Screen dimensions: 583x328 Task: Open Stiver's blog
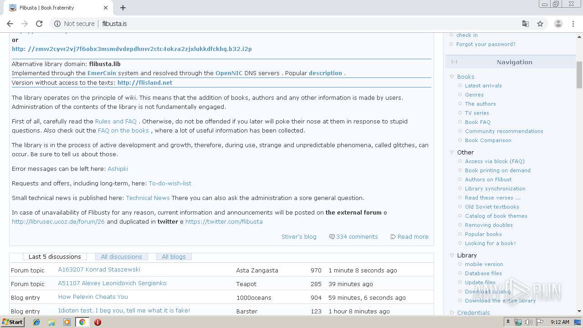pos(299,237)
